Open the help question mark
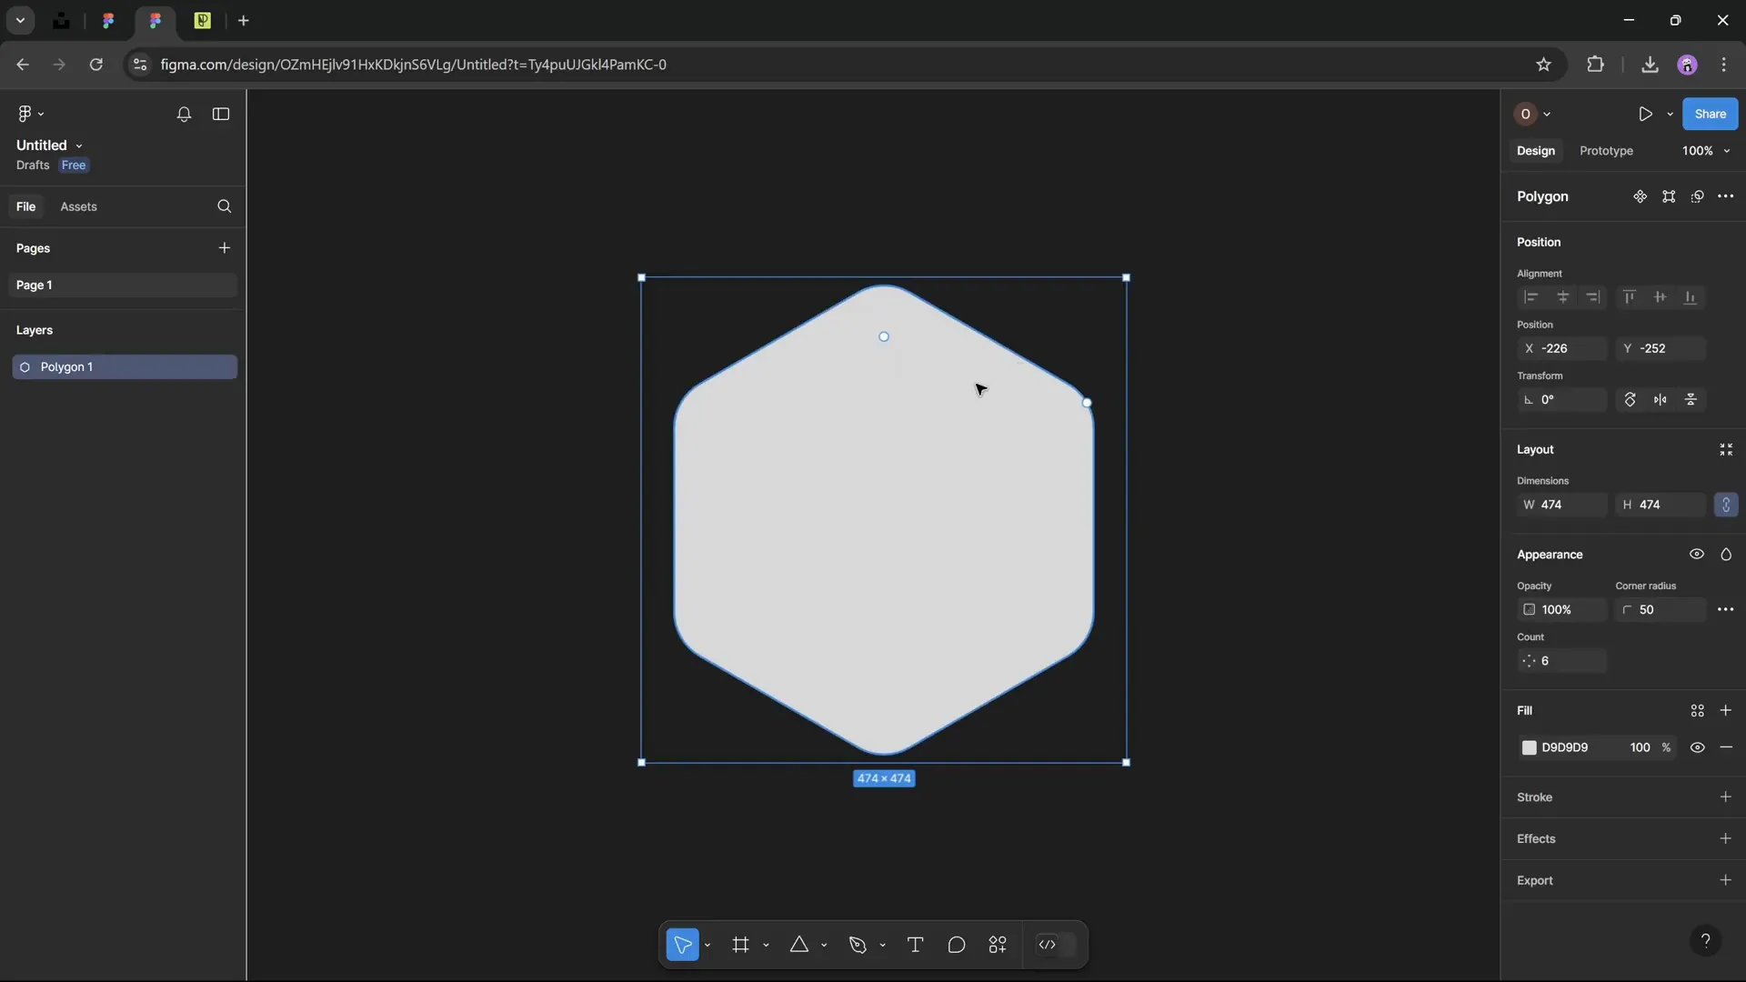This screenshot has height=982, width=1746. pos(1706,941)
